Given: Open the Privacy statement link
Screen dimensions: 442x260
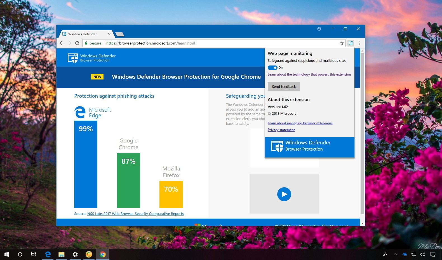Looking at the screenshot, I should [281, 130].
